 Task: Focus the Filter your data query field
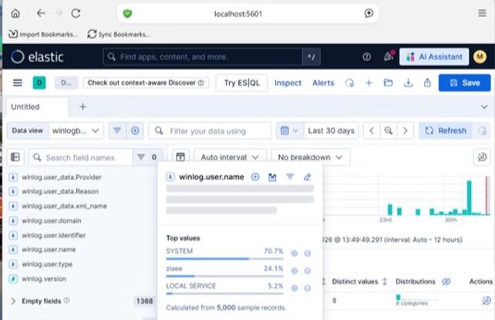[210, 130]
